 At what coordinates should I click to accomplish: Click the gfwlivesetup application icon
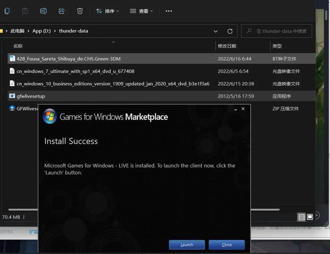(12, 96)
